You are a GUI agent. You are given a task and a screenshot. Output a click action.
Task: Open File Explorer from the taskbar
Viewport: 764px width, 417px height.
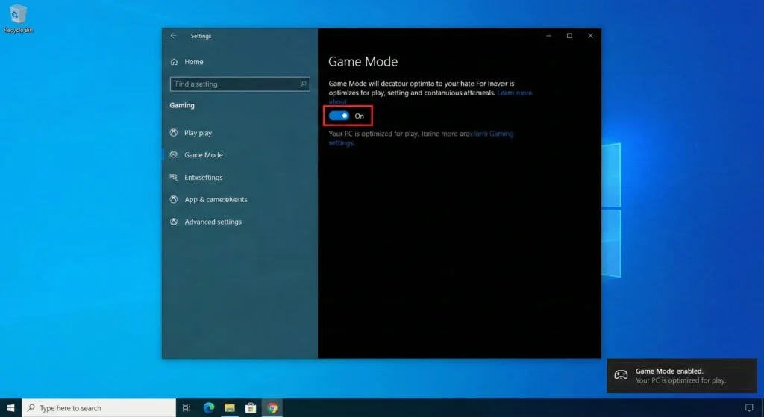pyautogui.click(x=230, y=408)
